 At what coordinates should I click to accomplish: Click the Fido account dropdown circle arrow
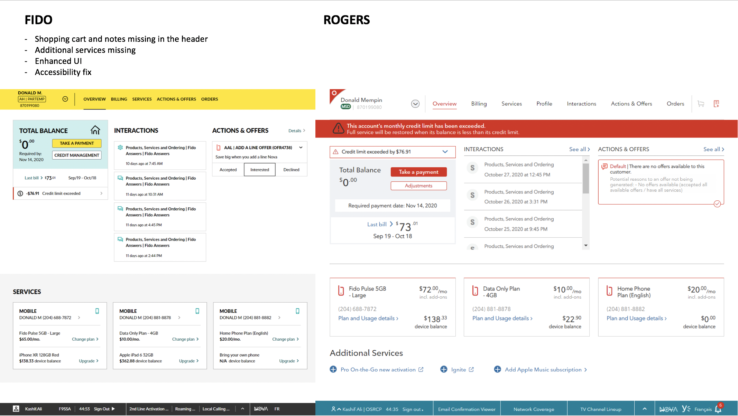point(65,99)
